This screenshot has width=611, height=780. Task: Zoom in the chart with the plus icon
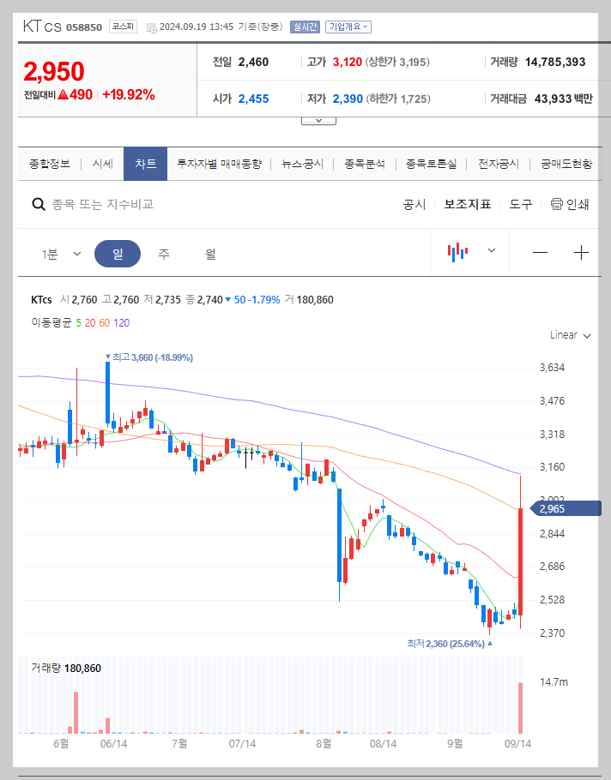click(581, 253)
